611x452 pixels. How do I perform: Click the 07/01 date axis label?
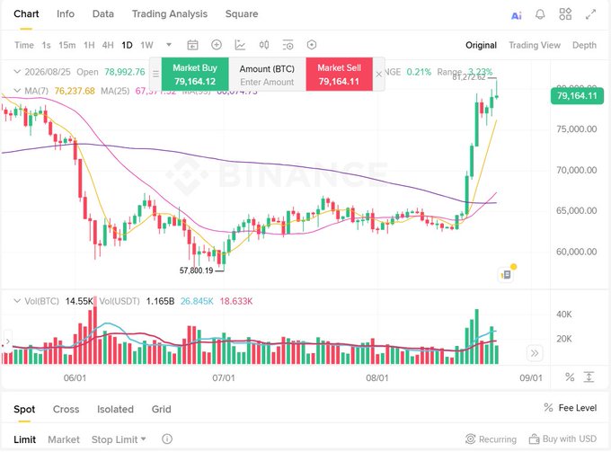(223, 377)
